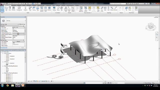Click Edit for Graphic Display Options
This screenshot has width=160, height=90.
(18, 34)
